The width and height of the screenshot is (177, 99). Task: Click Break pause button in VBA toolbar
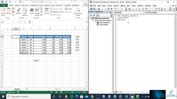(x=136, y=9)
